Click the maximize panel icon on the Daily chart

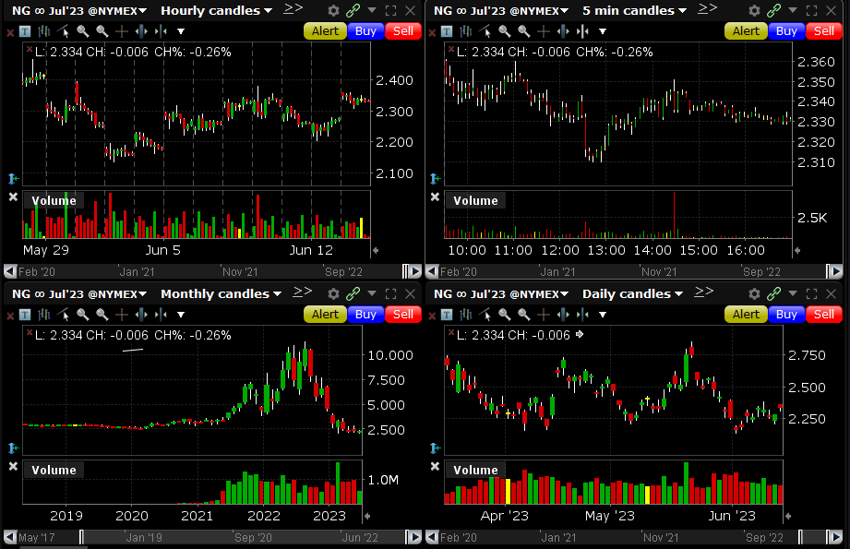[813, 293]
